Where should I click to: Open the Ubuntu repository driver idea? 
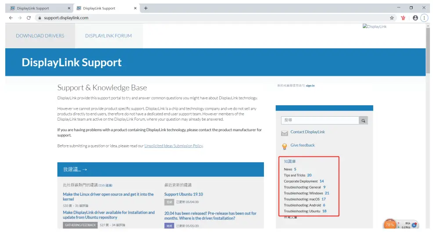pos(109,215)
